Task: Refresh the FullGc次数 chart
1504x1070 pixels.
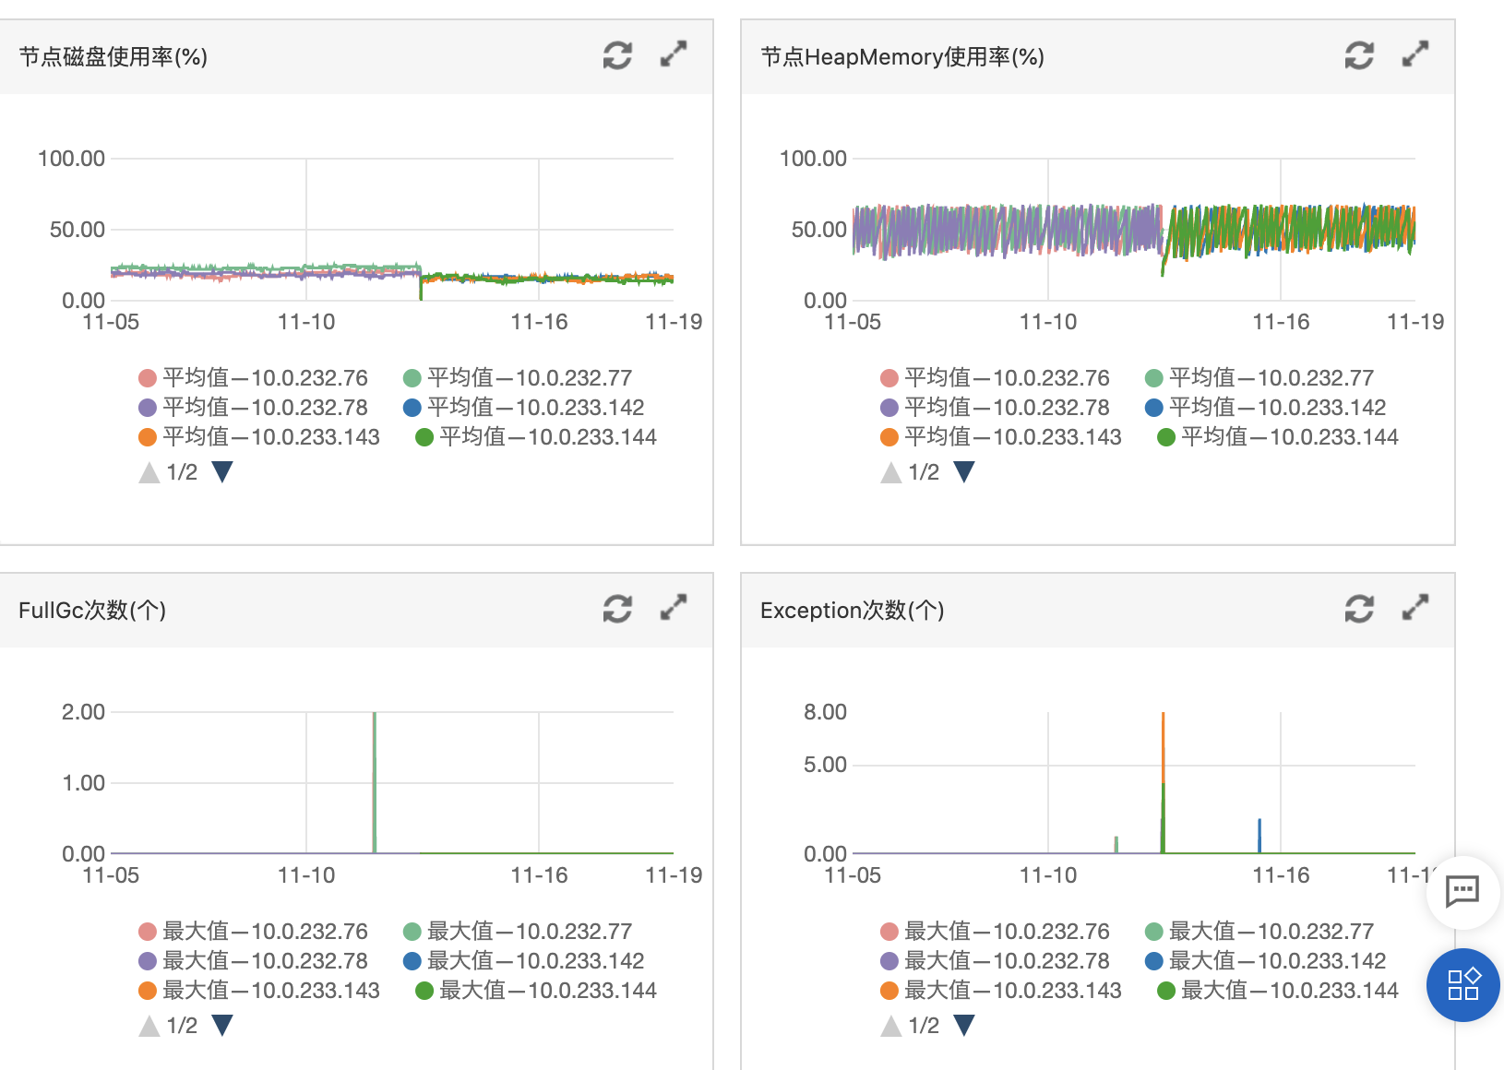Action: [617, 609]
